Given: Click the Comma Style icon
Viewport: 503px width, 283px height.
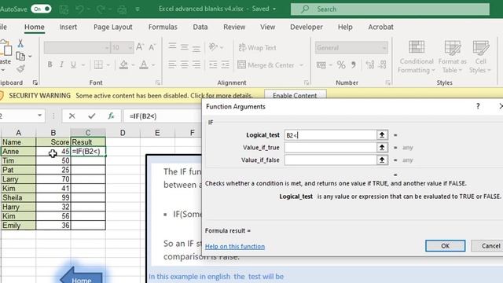Looking at the screenshot, I should (353, 65).
